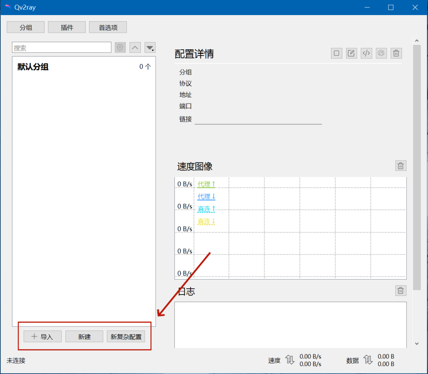Click the 速度图像 heading

195,167
